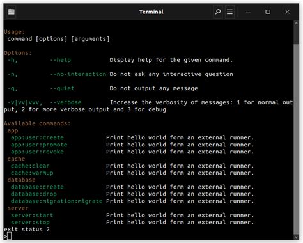The image size is (303, 243).
Task: Click the terminal prompt cursor
Action: click(x=9, y=237)
